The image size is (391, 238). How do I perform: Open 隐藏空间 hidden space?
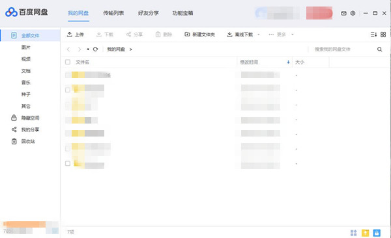pyautogui.click(x=30, y=118)
